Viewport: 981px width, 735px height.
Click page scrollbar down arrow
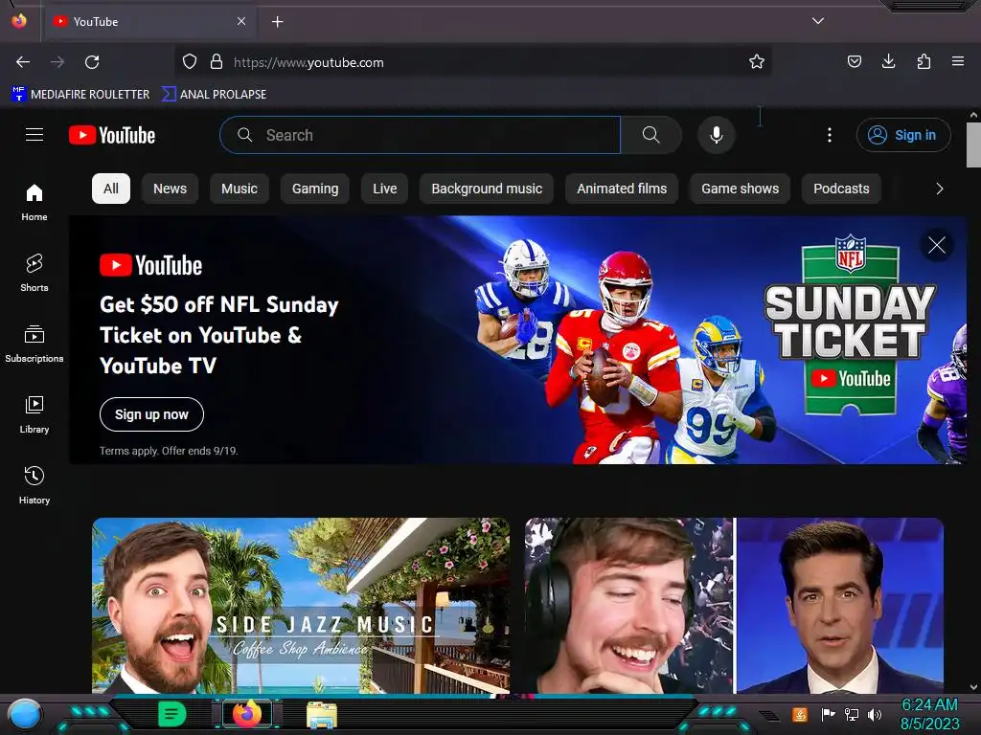pyautogui.click(x=973, y=687)
